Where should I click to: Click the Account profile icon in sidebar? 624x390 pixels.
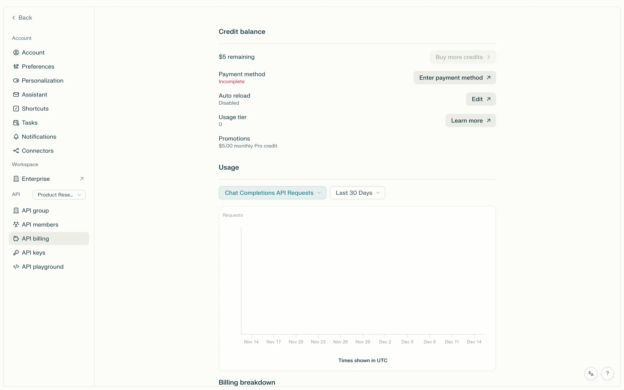16,52
